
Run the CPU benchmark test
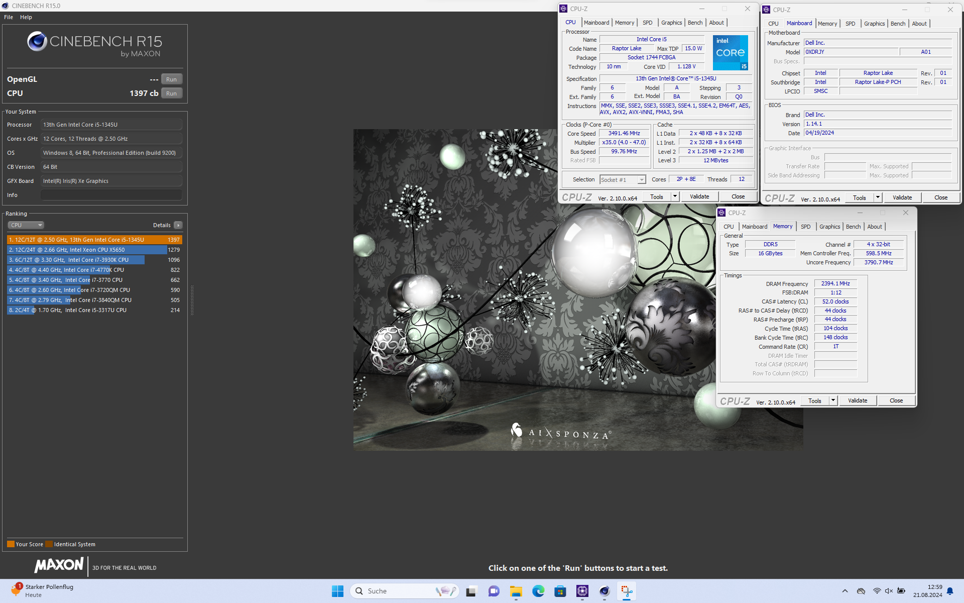(x=171, y=93)
